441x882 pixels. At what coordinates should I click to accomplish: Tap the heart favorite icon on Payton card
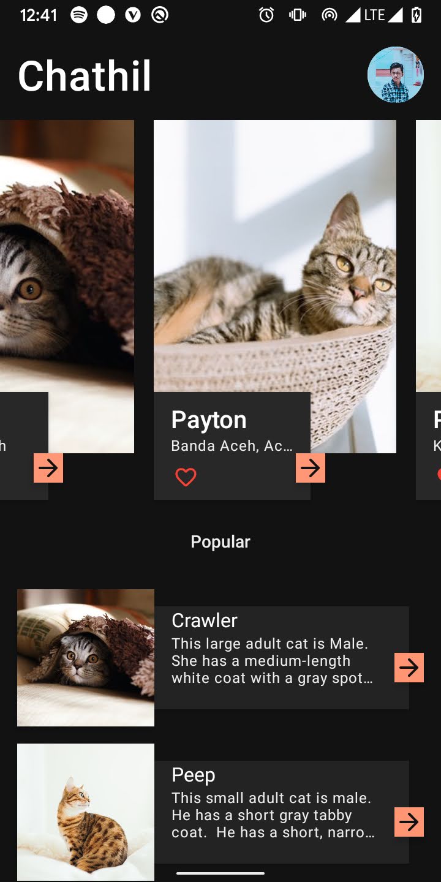[x=186, y=477]
